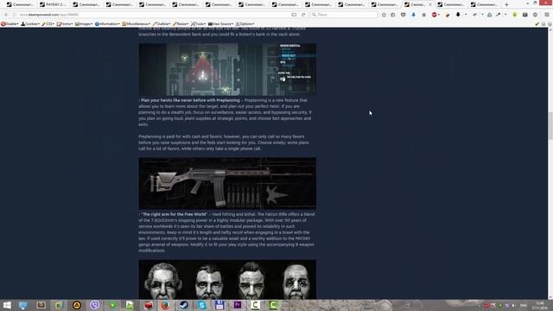The height and width of the screenshot is (311, 553).
Task: Toggle reader view icon in address bar
Action: pos(294,15)
